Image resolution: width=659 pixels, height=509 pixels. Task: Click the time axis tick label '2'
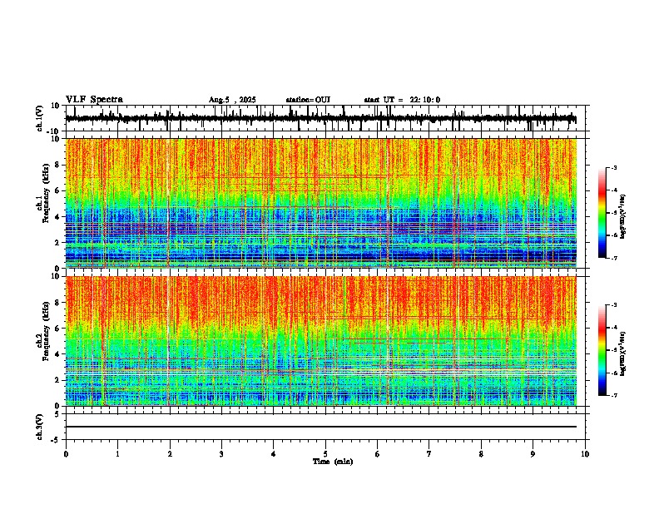[170, 454]
